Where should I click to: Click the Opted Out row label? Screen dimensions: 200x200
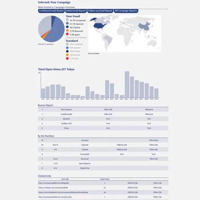85,168
